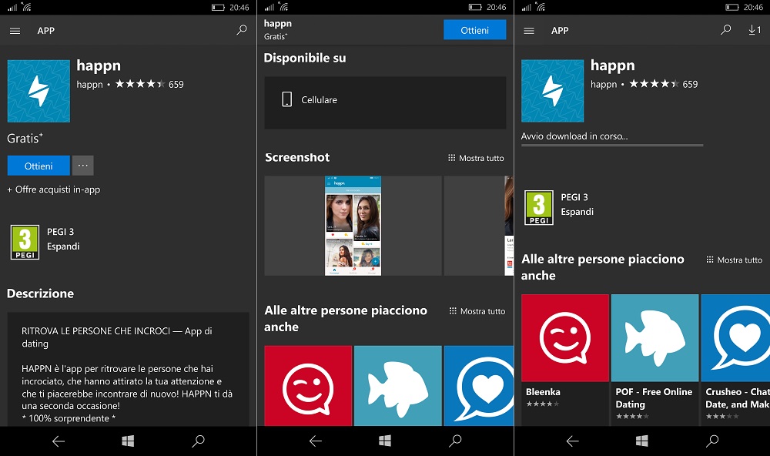
Task: Tap download progress bar under Avvio download
Action: point(612,146)
